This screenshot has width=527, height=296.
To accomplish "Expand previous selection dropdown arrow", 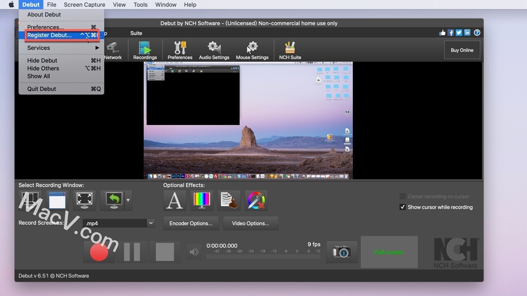I will click(x=128, y=200).
